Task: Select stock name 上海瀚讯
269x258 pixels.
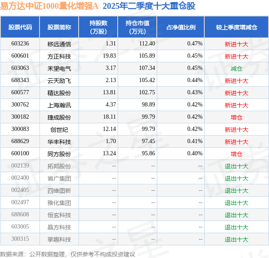Action: click(x=59, y=105)
